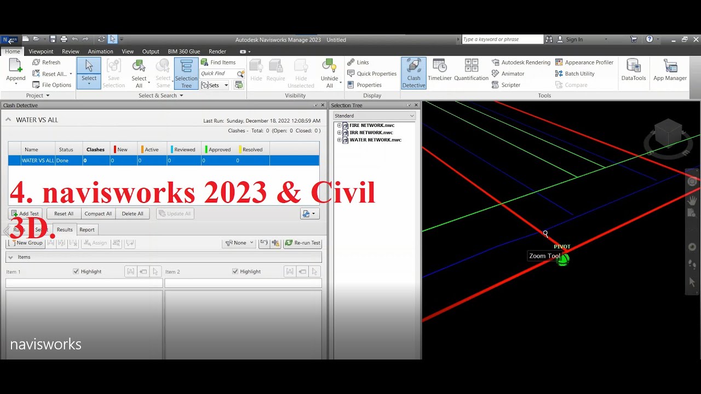Click the Reset All button in Clash Detective
The height and width of the screenshot is (394, 701).
coord(64,214)
